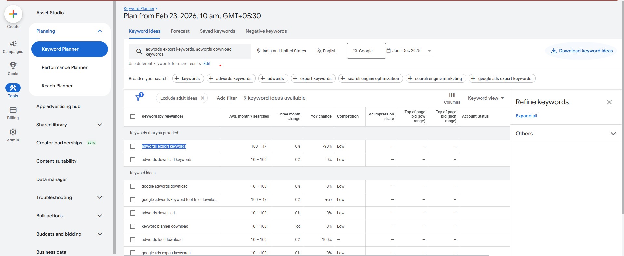Image resolution: width=624 pixels, height=256 pixels.
Task: Check the 'google adwords download' row
Action: (133, 186)
